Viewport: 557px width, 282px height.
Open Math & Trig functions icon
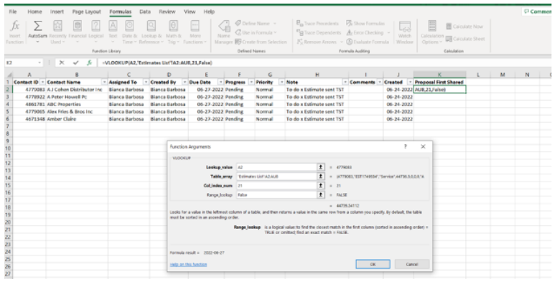click(173, 27)
